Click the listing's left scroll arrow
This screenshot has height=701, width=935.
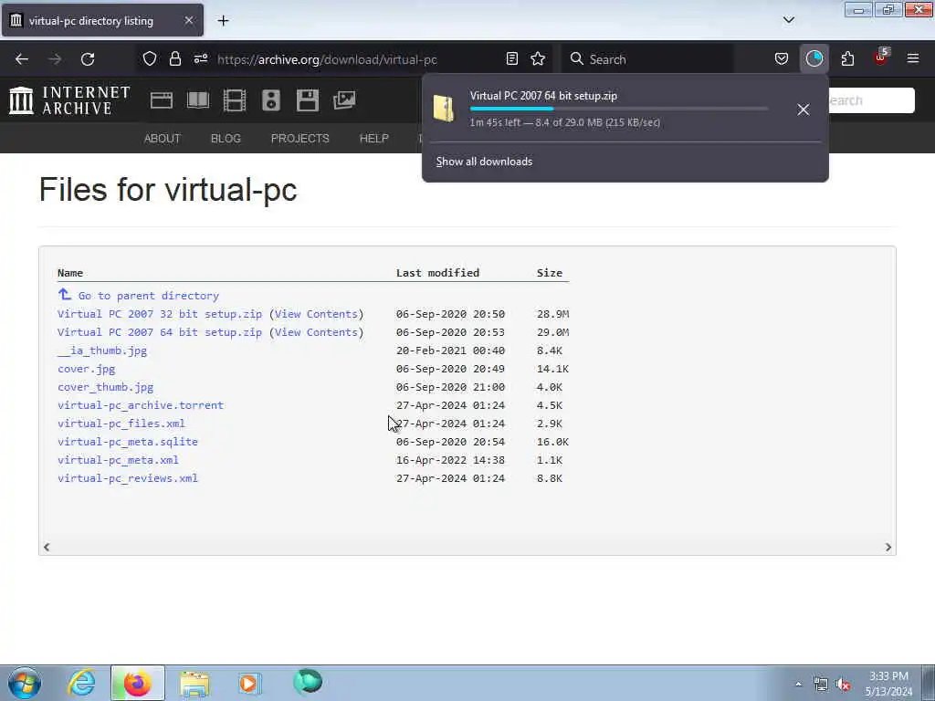[x=47, y=547]
